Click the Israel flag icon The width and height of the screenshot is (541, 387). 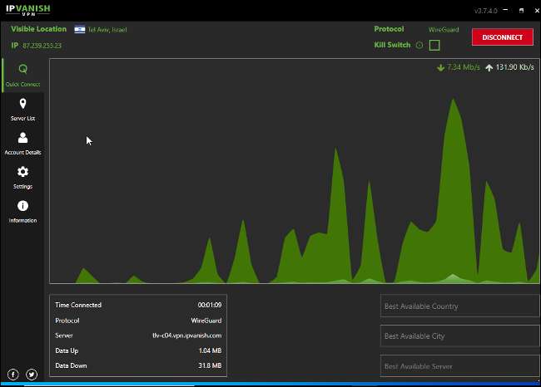click(80, 29)
